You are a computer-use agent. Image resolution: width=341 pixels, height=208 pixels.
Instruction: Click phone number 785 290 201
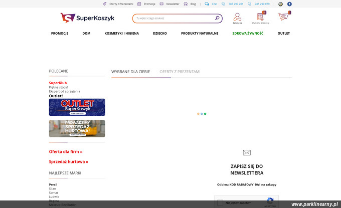[236, 4]
